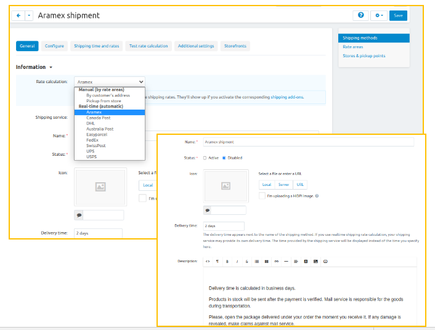Click the 'Delivery time is calculated' description text
Screen dimensions: 435x330
pyautogui.click(x=252, y=288)
